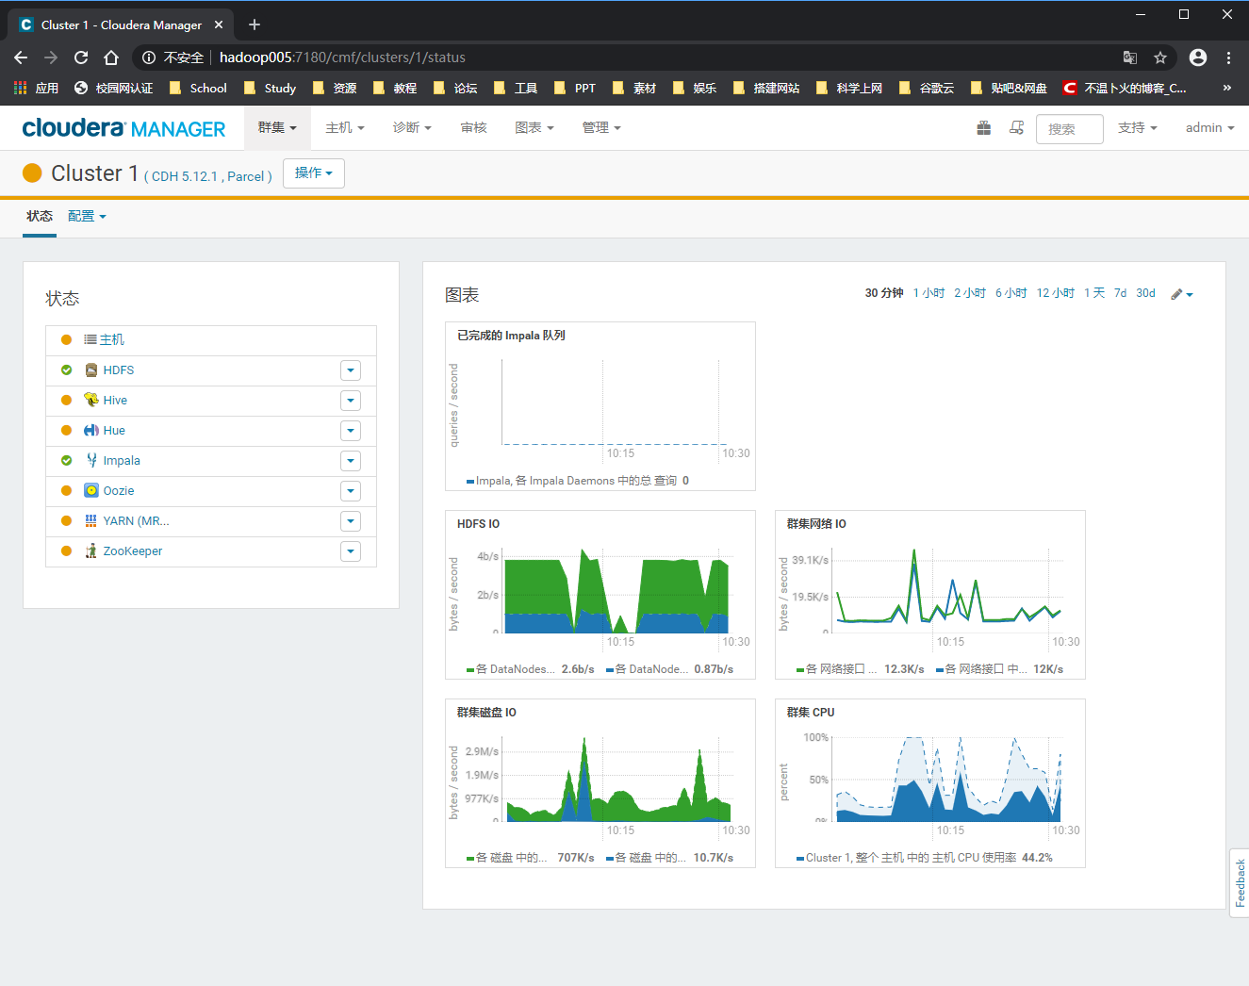Close the Cluster 1 browser tab
This screenshot has height=986, width=1249.
click(219, 25)
